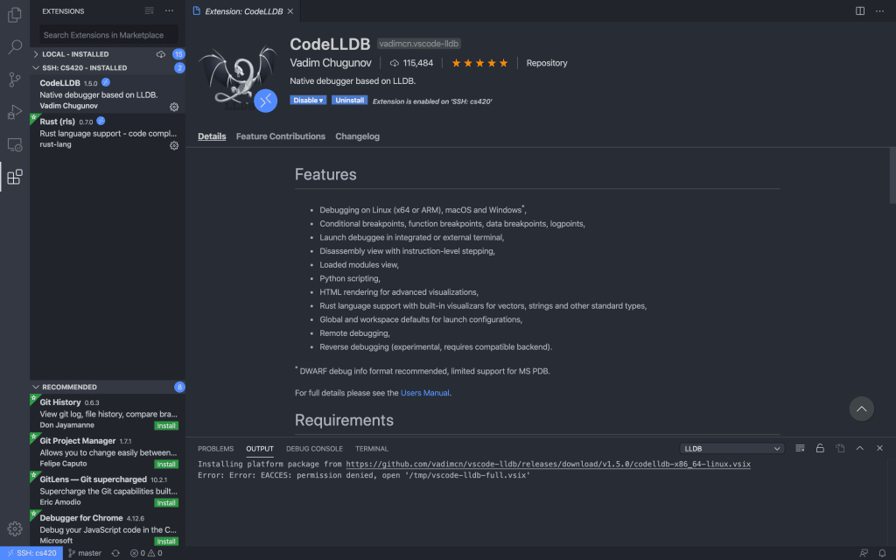The image size is (896, 560).
Task: Click the Explorer icon
Action: [13, 17]
